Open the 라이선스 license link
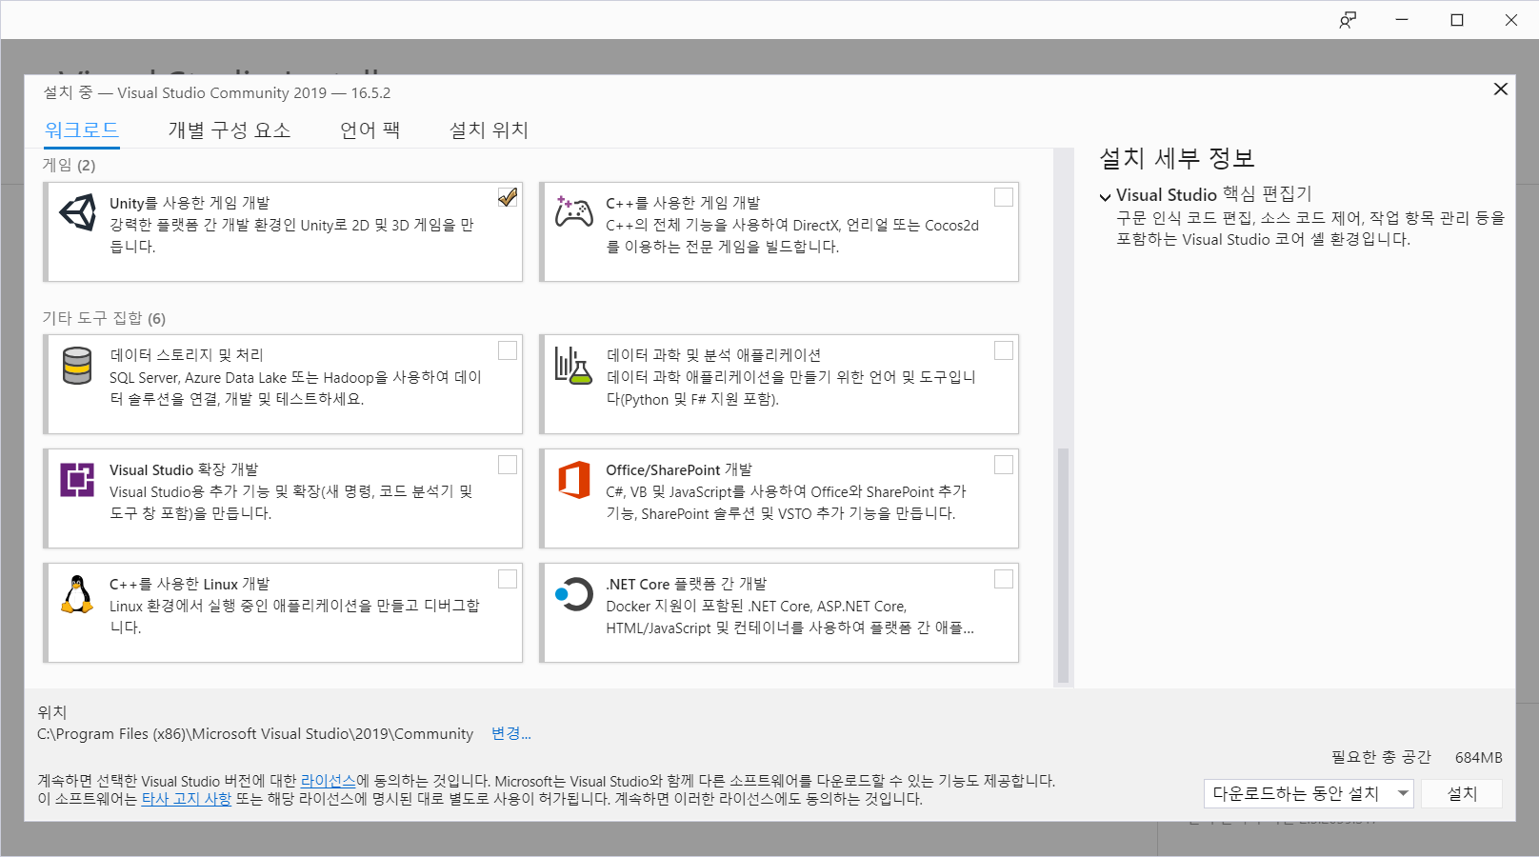This screenshot has height=857, width=1539. [328, 781]
